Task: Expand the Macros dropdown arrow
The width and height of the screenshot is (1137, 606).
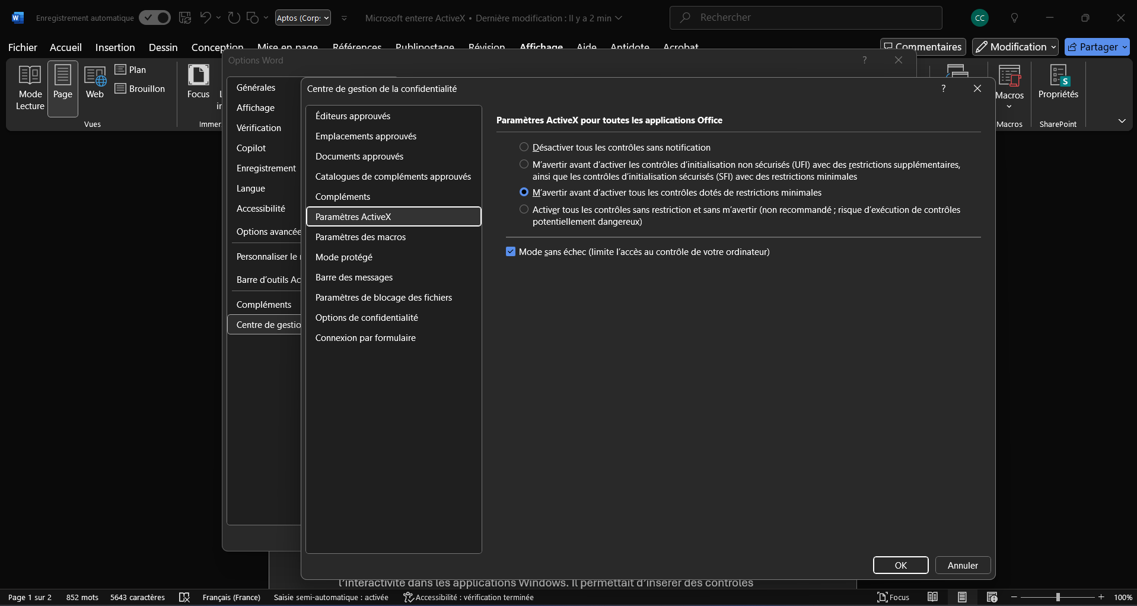Action: [1009, 107]
